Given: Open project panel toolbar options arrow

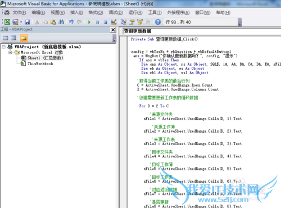Looking at the screenshot, I should (114, 38).
